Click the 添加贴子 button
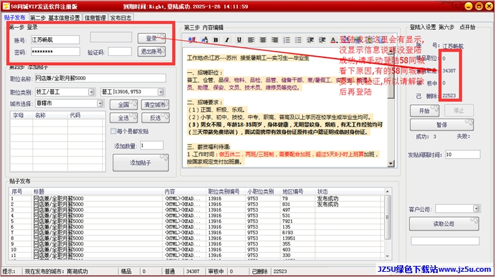This screenshot has height=277, width=495. tap(141, 163)
